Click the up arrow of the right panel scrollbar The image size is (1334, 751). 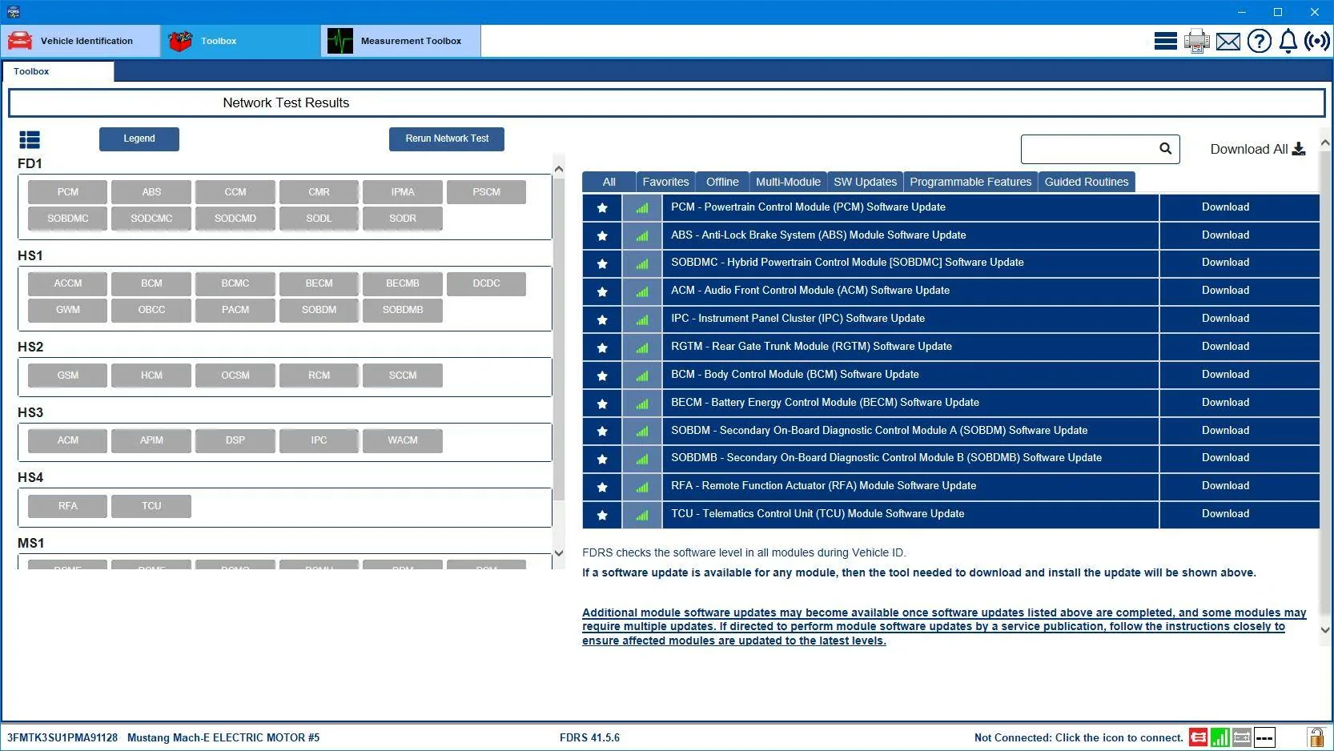pyautogui.click(x=1325, y=143)
